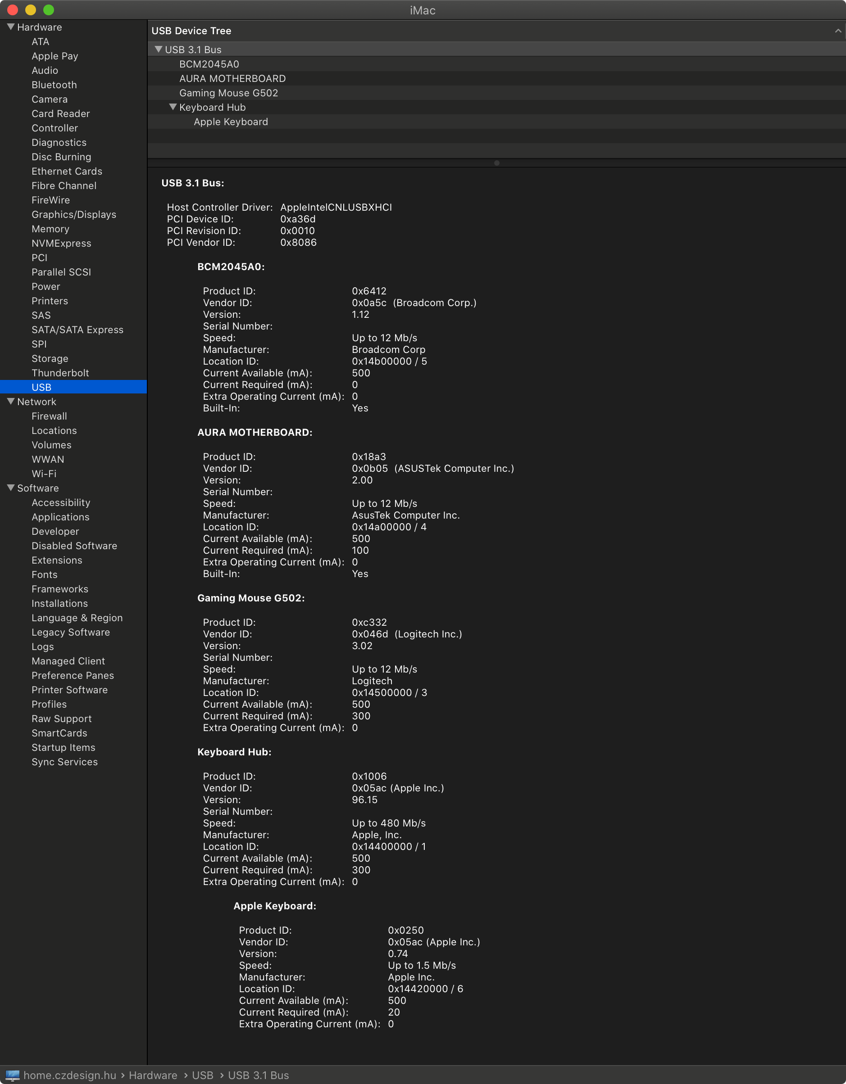
Task: Click home.czdesign.hu in the path bar
Action: [x=70, y=1075]
